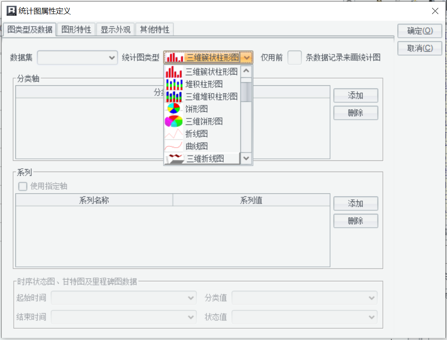Click 添加 button for 系列
Viewport: 447px width, 340px height.
[356, 204]
